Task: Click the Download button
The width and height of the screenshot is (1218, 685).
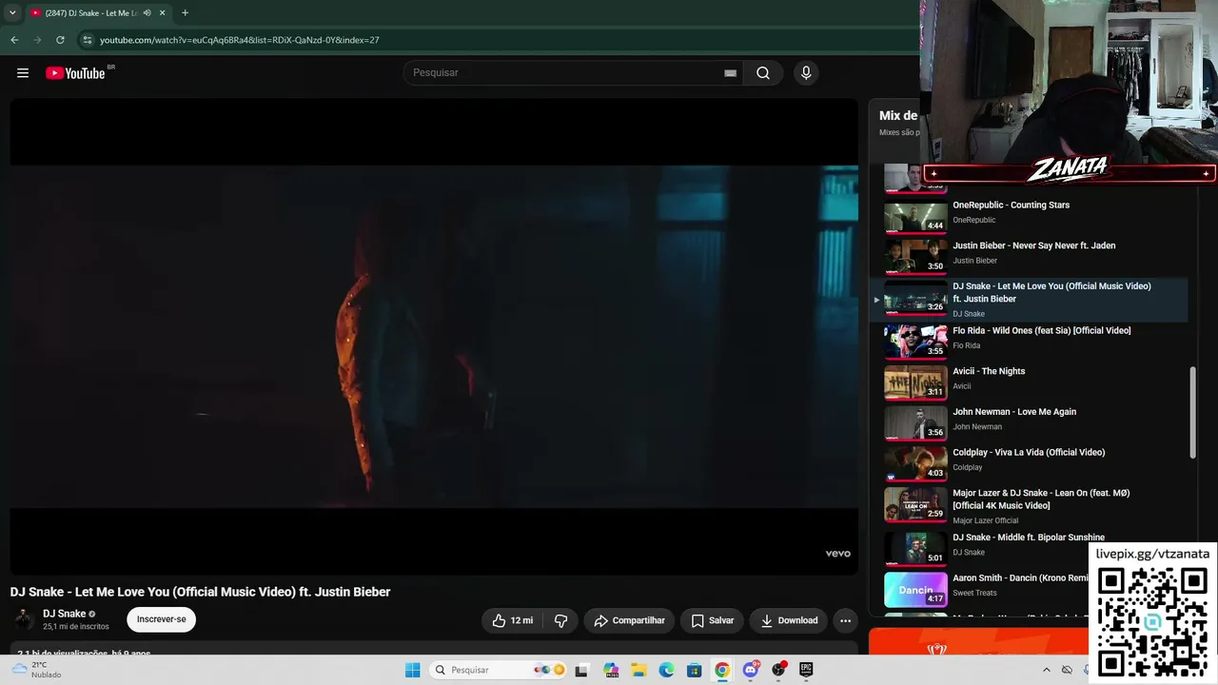Action: [788, 620]
